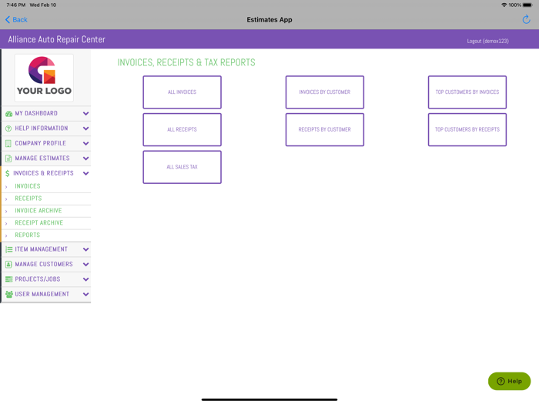Select the Projects/Jobs menu label
The image size is (539, 404).
(38, 279)
